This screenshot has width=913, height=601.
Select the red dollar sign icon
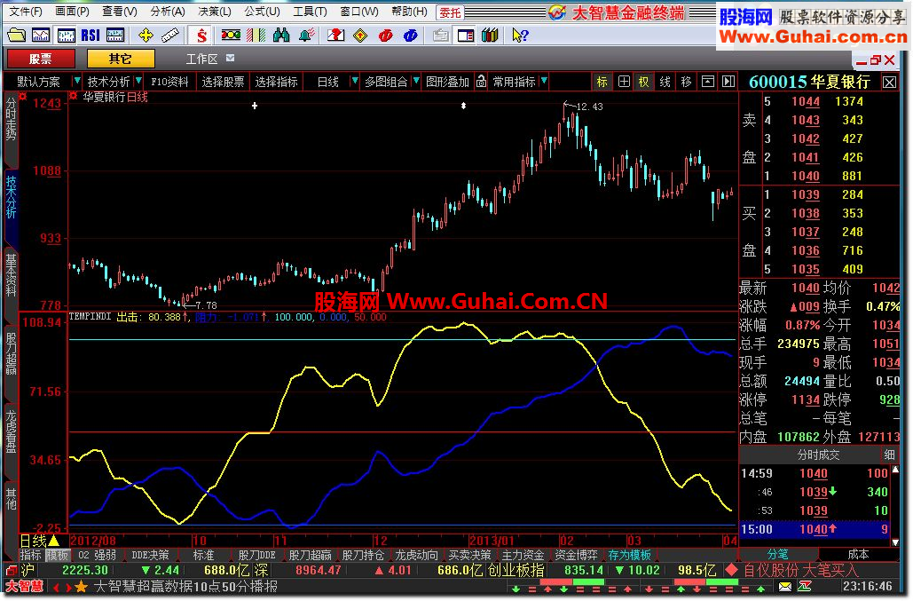click(201, 36)
